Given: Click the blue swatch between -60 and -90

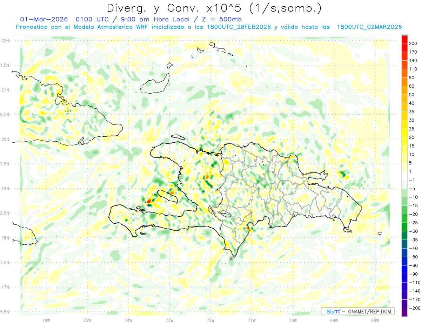Looking at the screenshot, I should click(405, 270).
